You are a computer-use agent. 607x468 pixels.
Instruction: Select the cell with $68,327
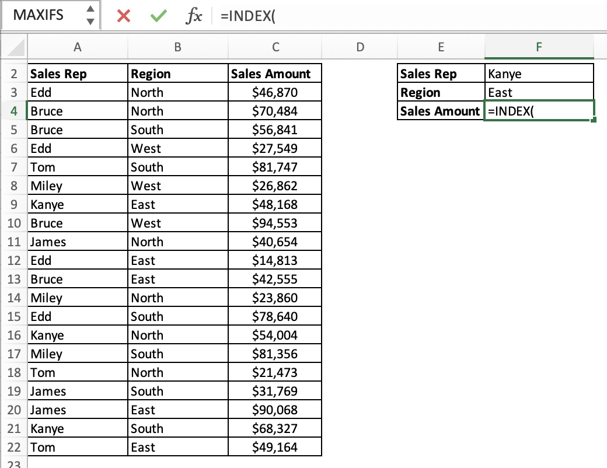pos(275,428)
